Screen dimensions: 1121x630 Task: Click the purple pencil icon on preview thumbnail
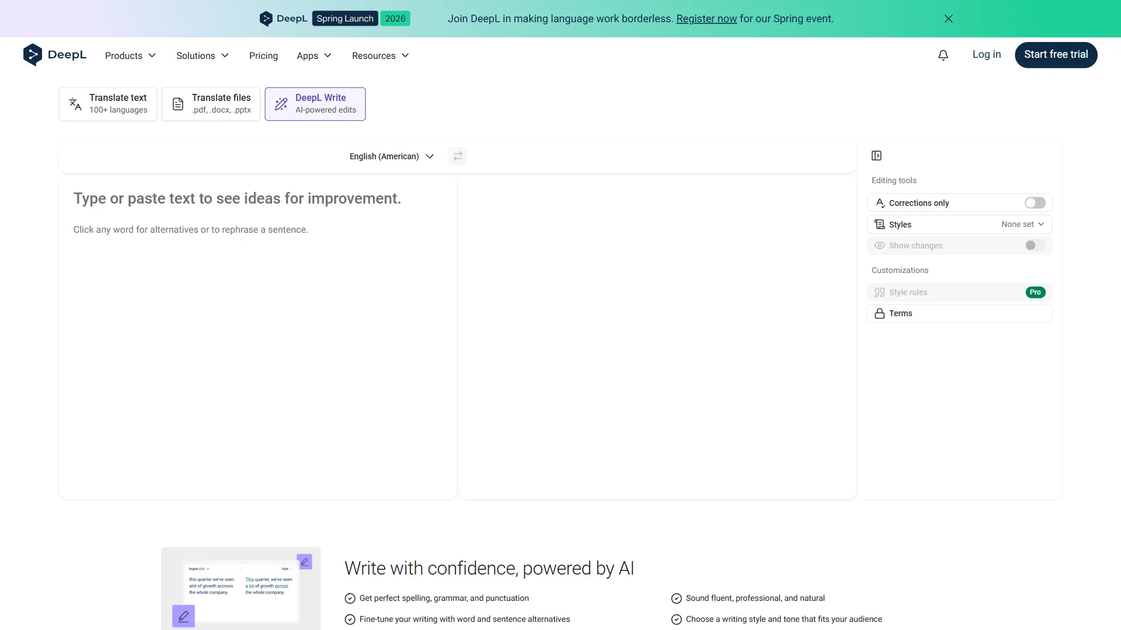[183, 616]
